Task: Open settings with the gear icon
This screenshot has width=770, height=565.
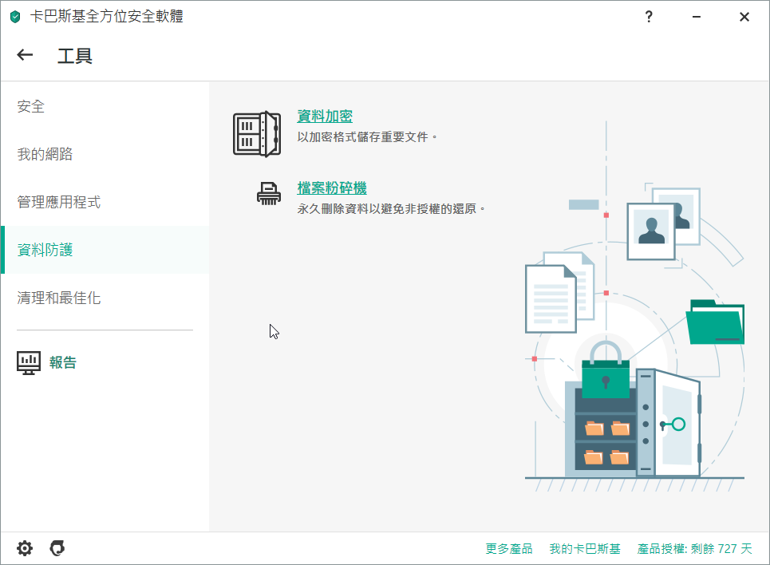Action: [x=26, y=548]
